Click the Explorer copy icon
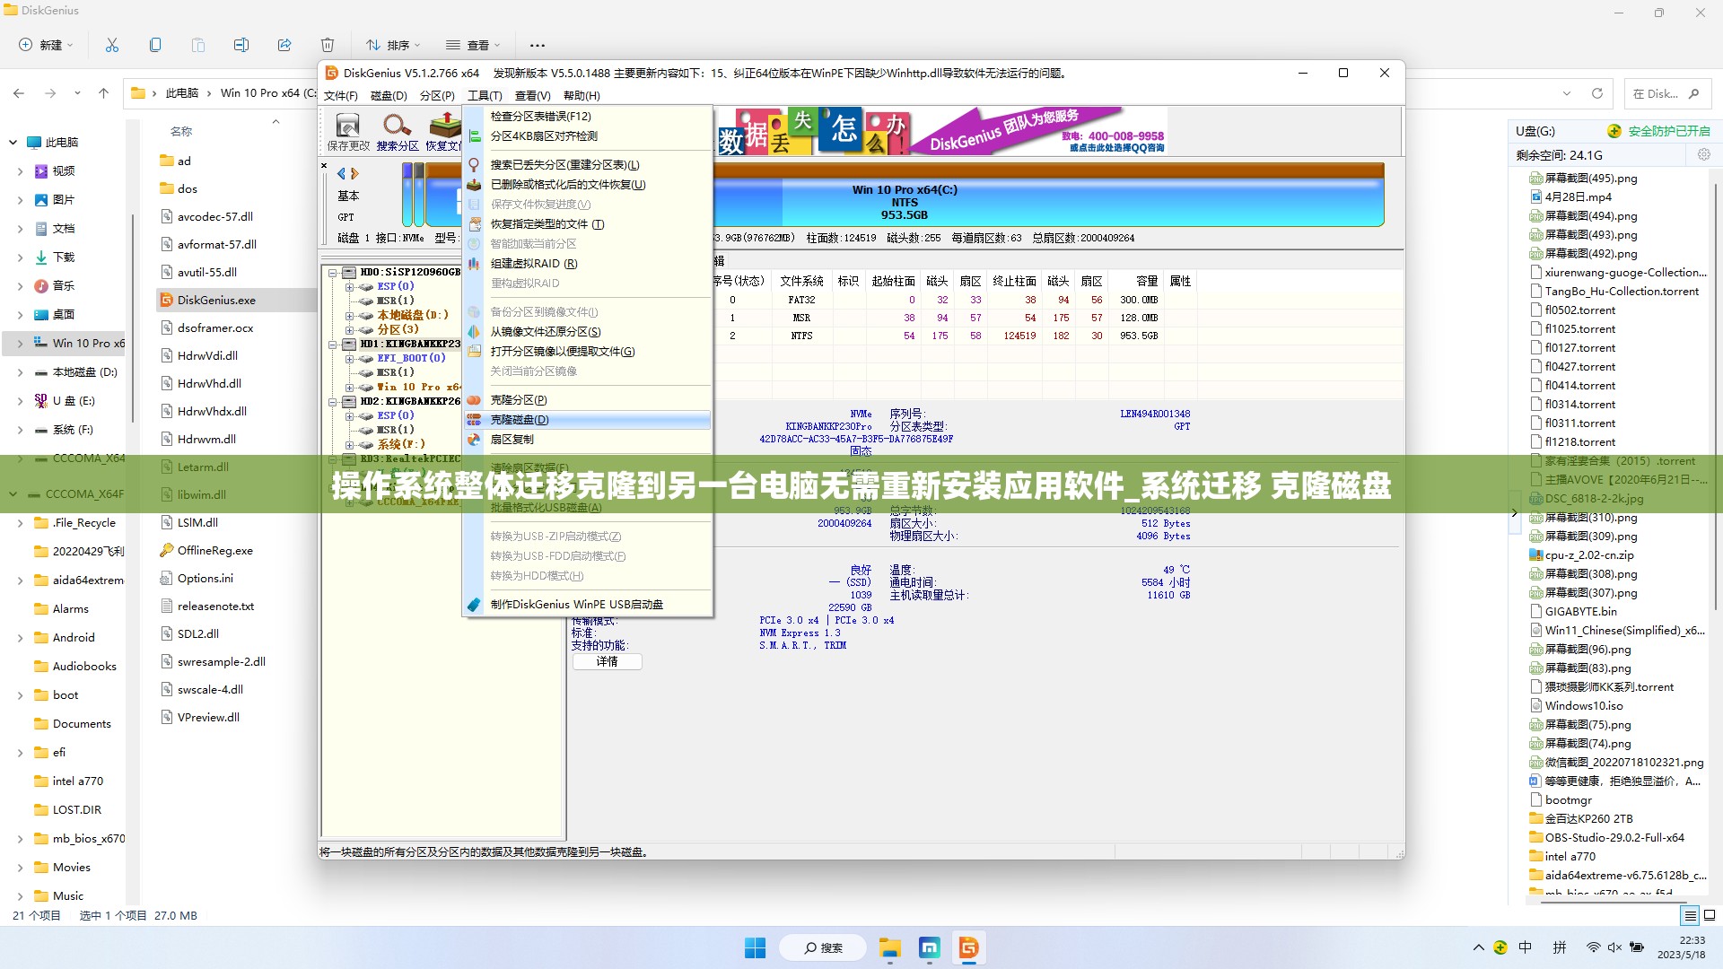 [x=155, y=45]
